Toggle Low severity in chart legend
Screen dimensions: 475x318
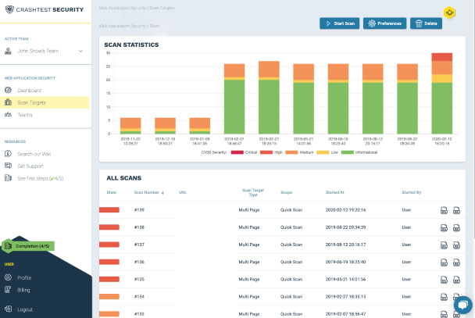coord(327,152)
